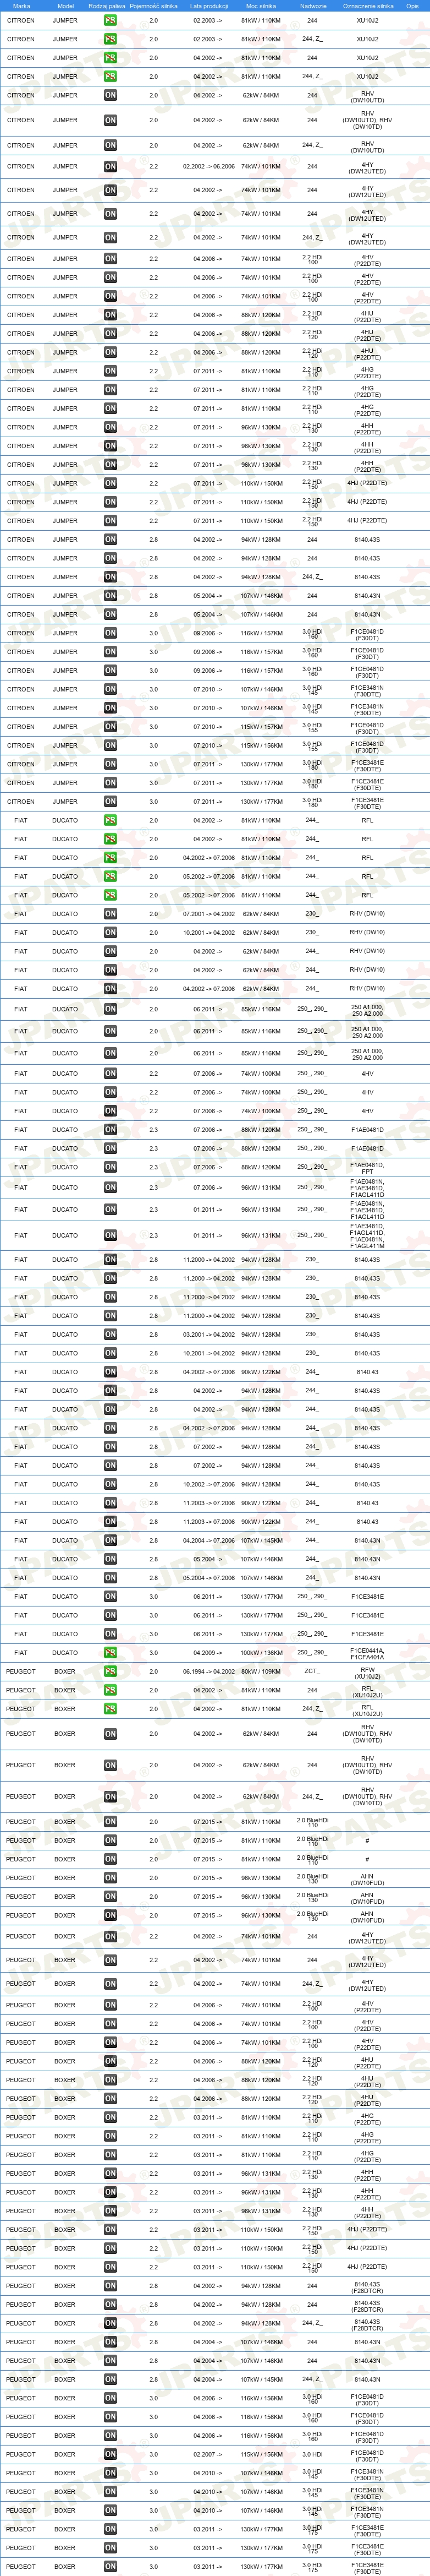Select the '02.2002 -> 06.2006' production years cell
This screenshot has width=430, height=2576.
coord(208,167)
